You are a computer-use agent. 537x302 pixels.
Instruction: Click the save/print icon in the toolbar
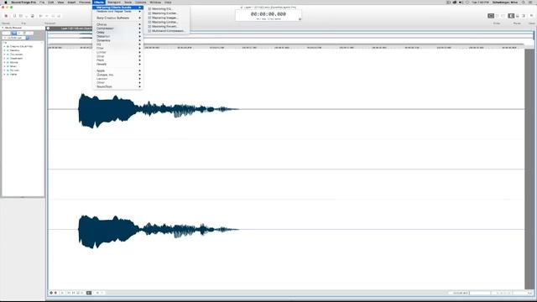point(33,16)
